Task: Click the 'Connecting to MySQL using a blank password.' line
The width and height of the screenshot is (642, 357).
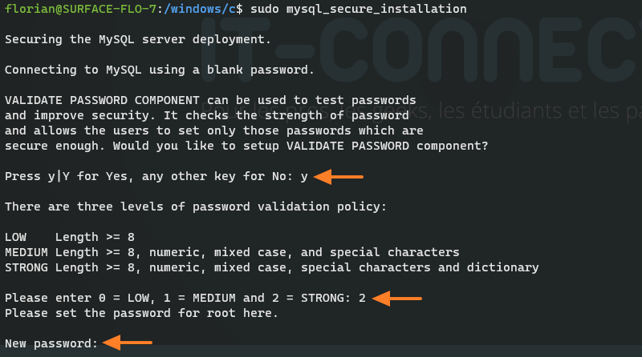Action: tap(160, 70)
